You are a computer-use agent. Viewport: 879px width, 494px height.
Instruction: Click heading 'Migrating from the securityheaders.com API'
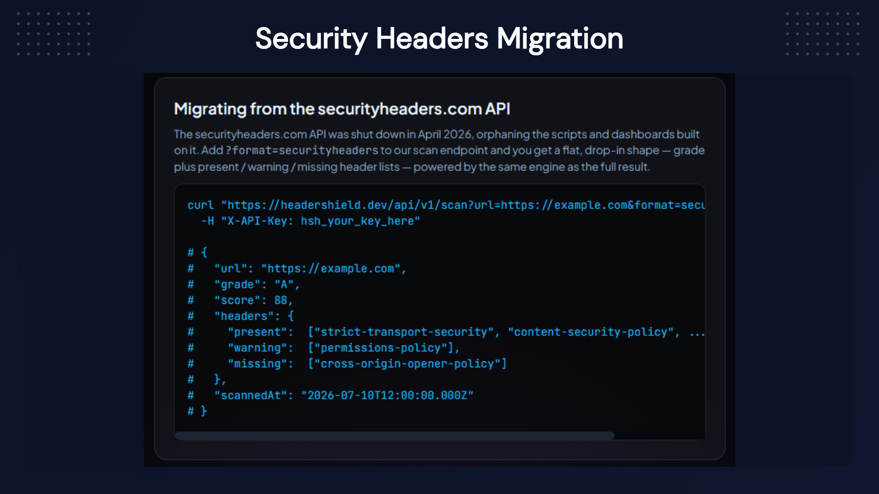pos(342,109)
